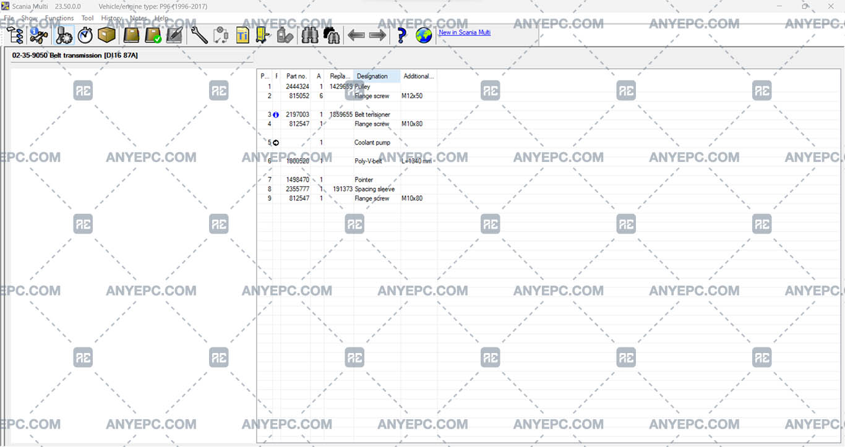
Task: Open the yellow Ti document icon
Action: (242, 35)
